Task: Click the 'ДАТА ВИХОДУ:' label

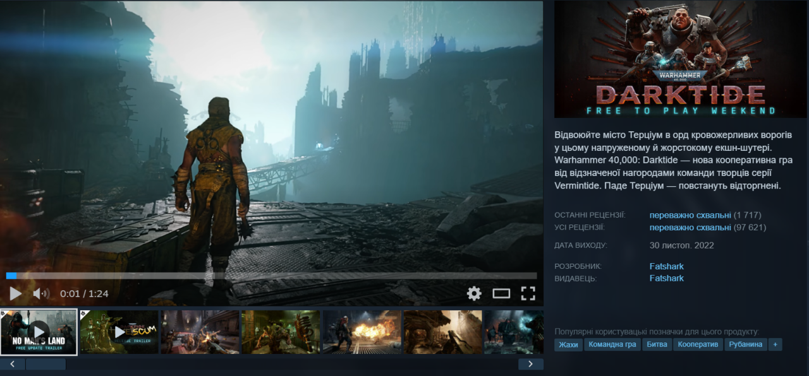Action: pyautogui.click(x=580, y=245)
